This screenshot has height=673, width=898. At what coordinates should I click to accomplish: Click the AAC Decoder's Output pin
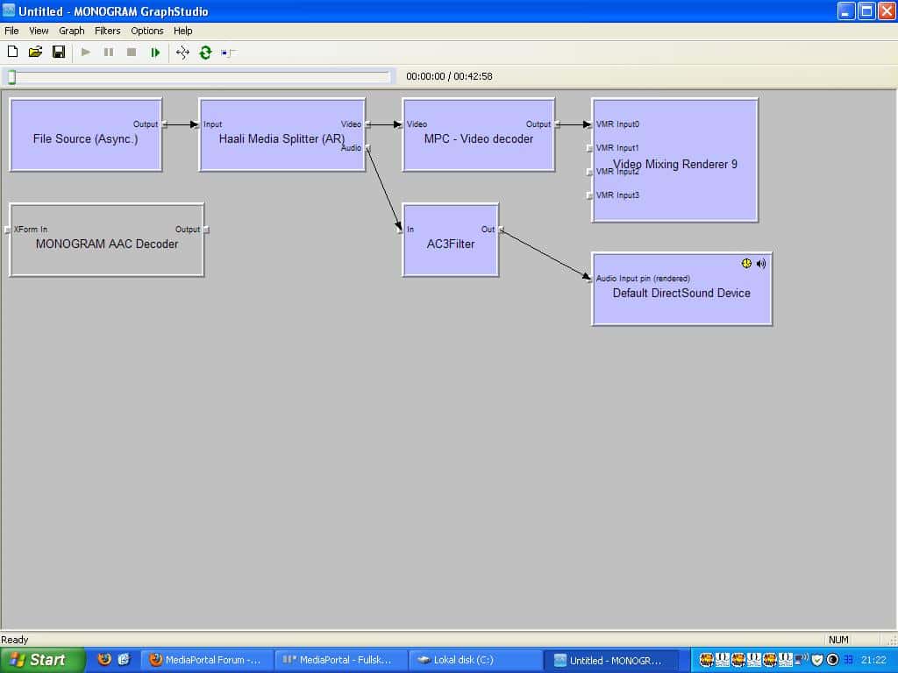[x=207, y=230]
